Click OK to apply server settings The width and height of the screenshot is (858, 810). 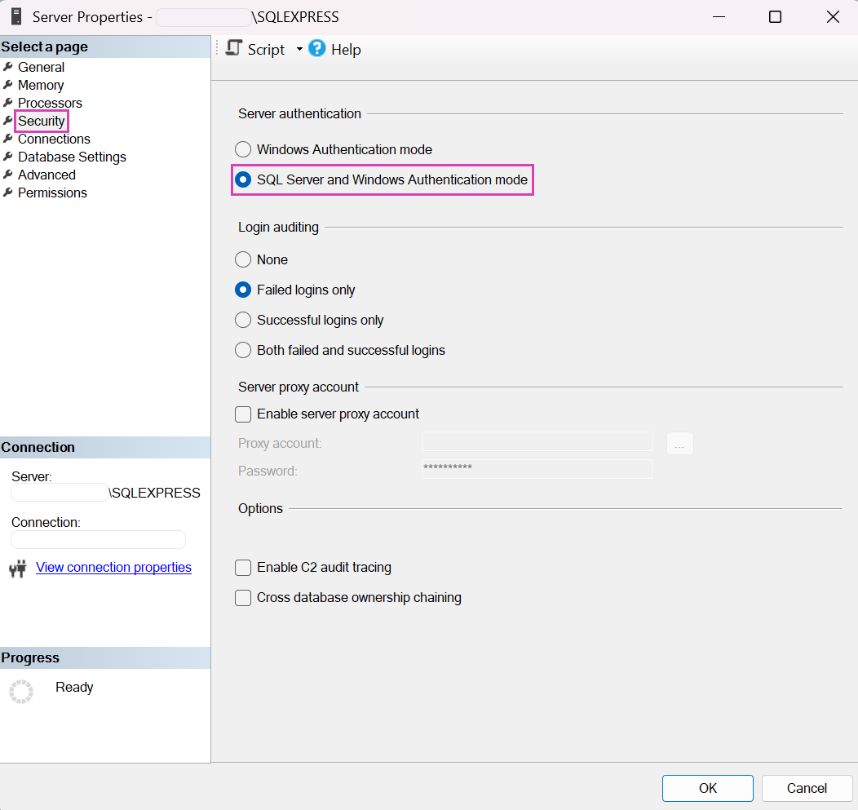point(707,788)
